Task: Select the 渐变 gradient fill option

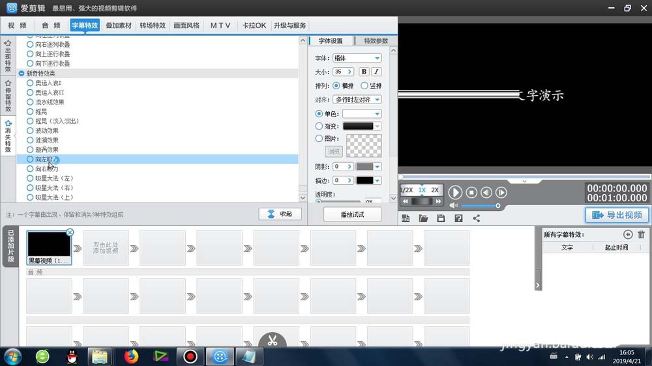Action: (x=319, y=126)
